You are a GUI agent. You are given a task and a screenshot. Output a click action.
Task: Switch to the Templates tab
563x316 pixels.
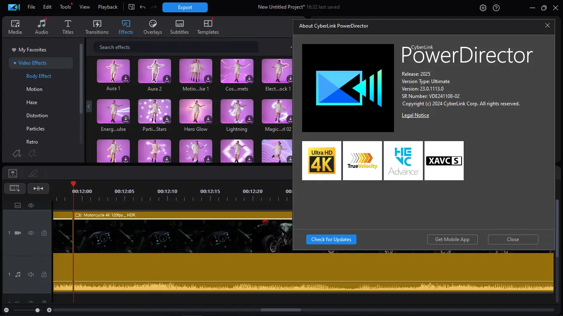click(x=208, y=27)
